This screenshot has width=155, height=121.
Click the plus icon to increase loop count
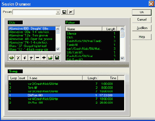(x=44, y=58)
